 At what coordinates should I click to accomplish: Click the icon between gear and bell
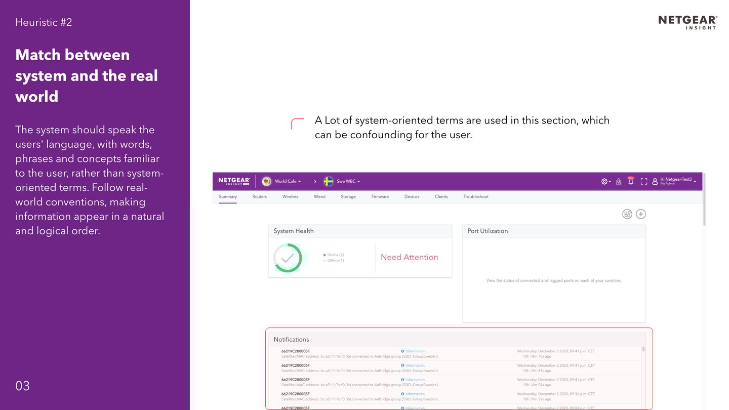[619, 181]
